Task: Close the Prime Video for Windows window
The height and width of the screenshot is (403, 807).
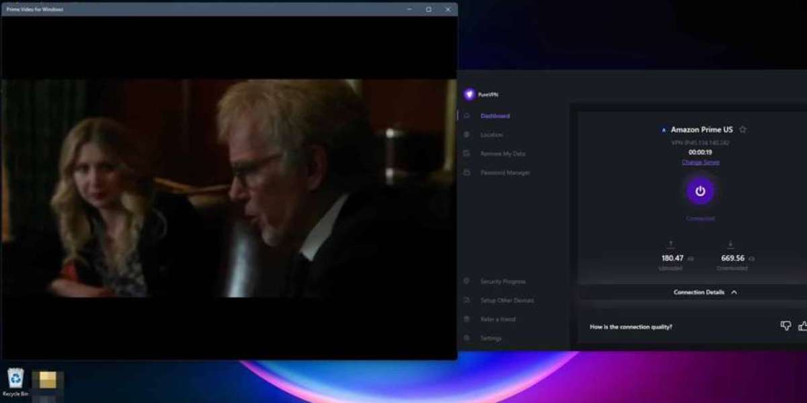Action: 448,9
